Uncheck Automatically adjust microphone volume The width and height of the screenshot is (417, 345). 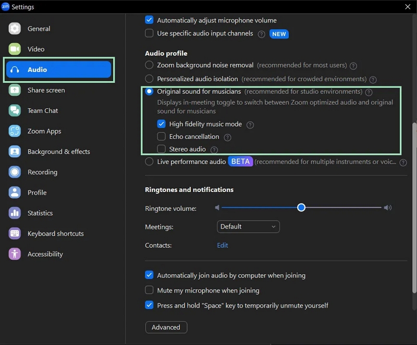149,20
